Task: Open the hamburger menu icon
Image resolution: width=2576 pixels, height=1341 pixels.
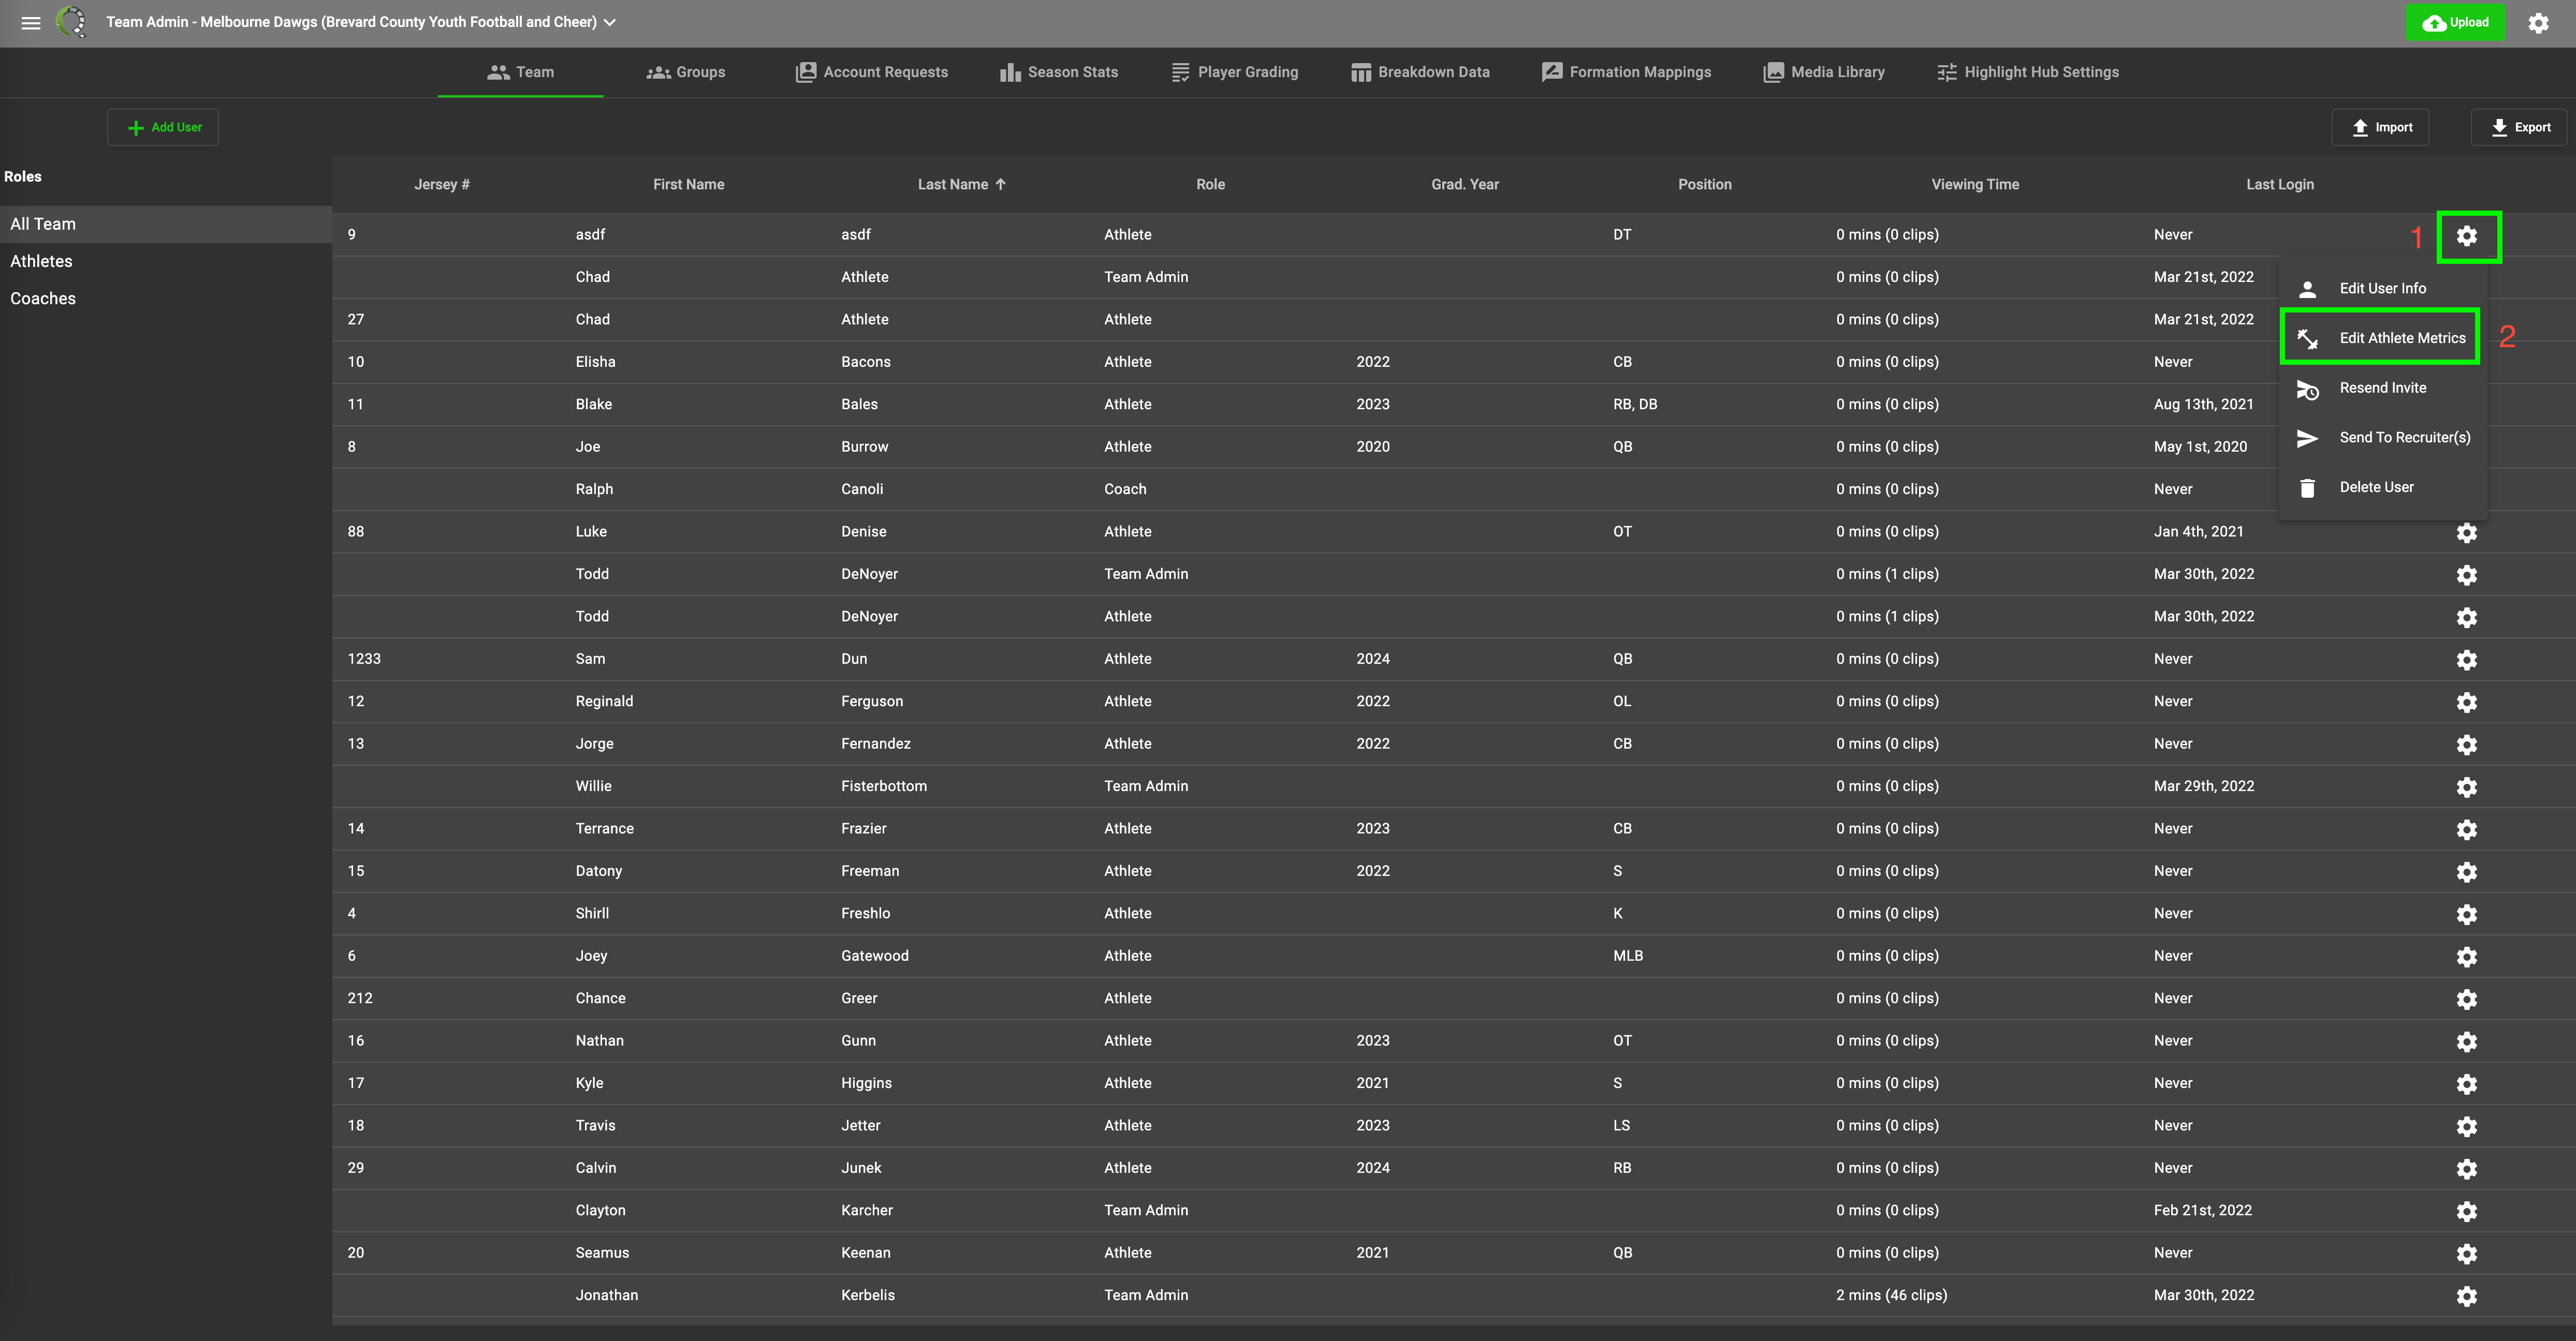Action: coord(31,22)
